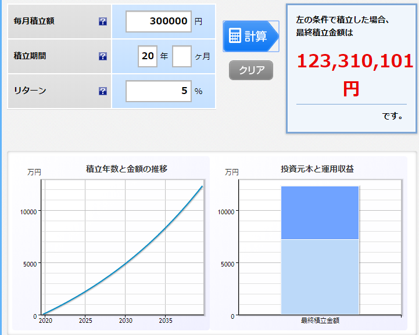Click the 2020 x-axis label
The height and width of the screenshot is (335, 419).
(x=45, y=320)
